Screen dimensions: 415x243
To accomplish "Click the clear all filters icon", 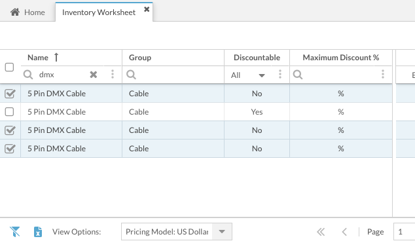I will (x=14, y=232).
